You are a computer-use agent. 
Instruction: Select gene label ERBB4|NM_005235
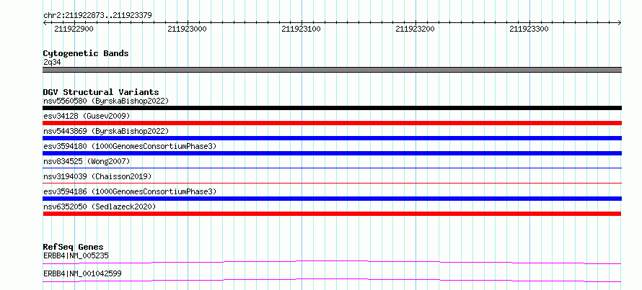[x=76, y=255]
